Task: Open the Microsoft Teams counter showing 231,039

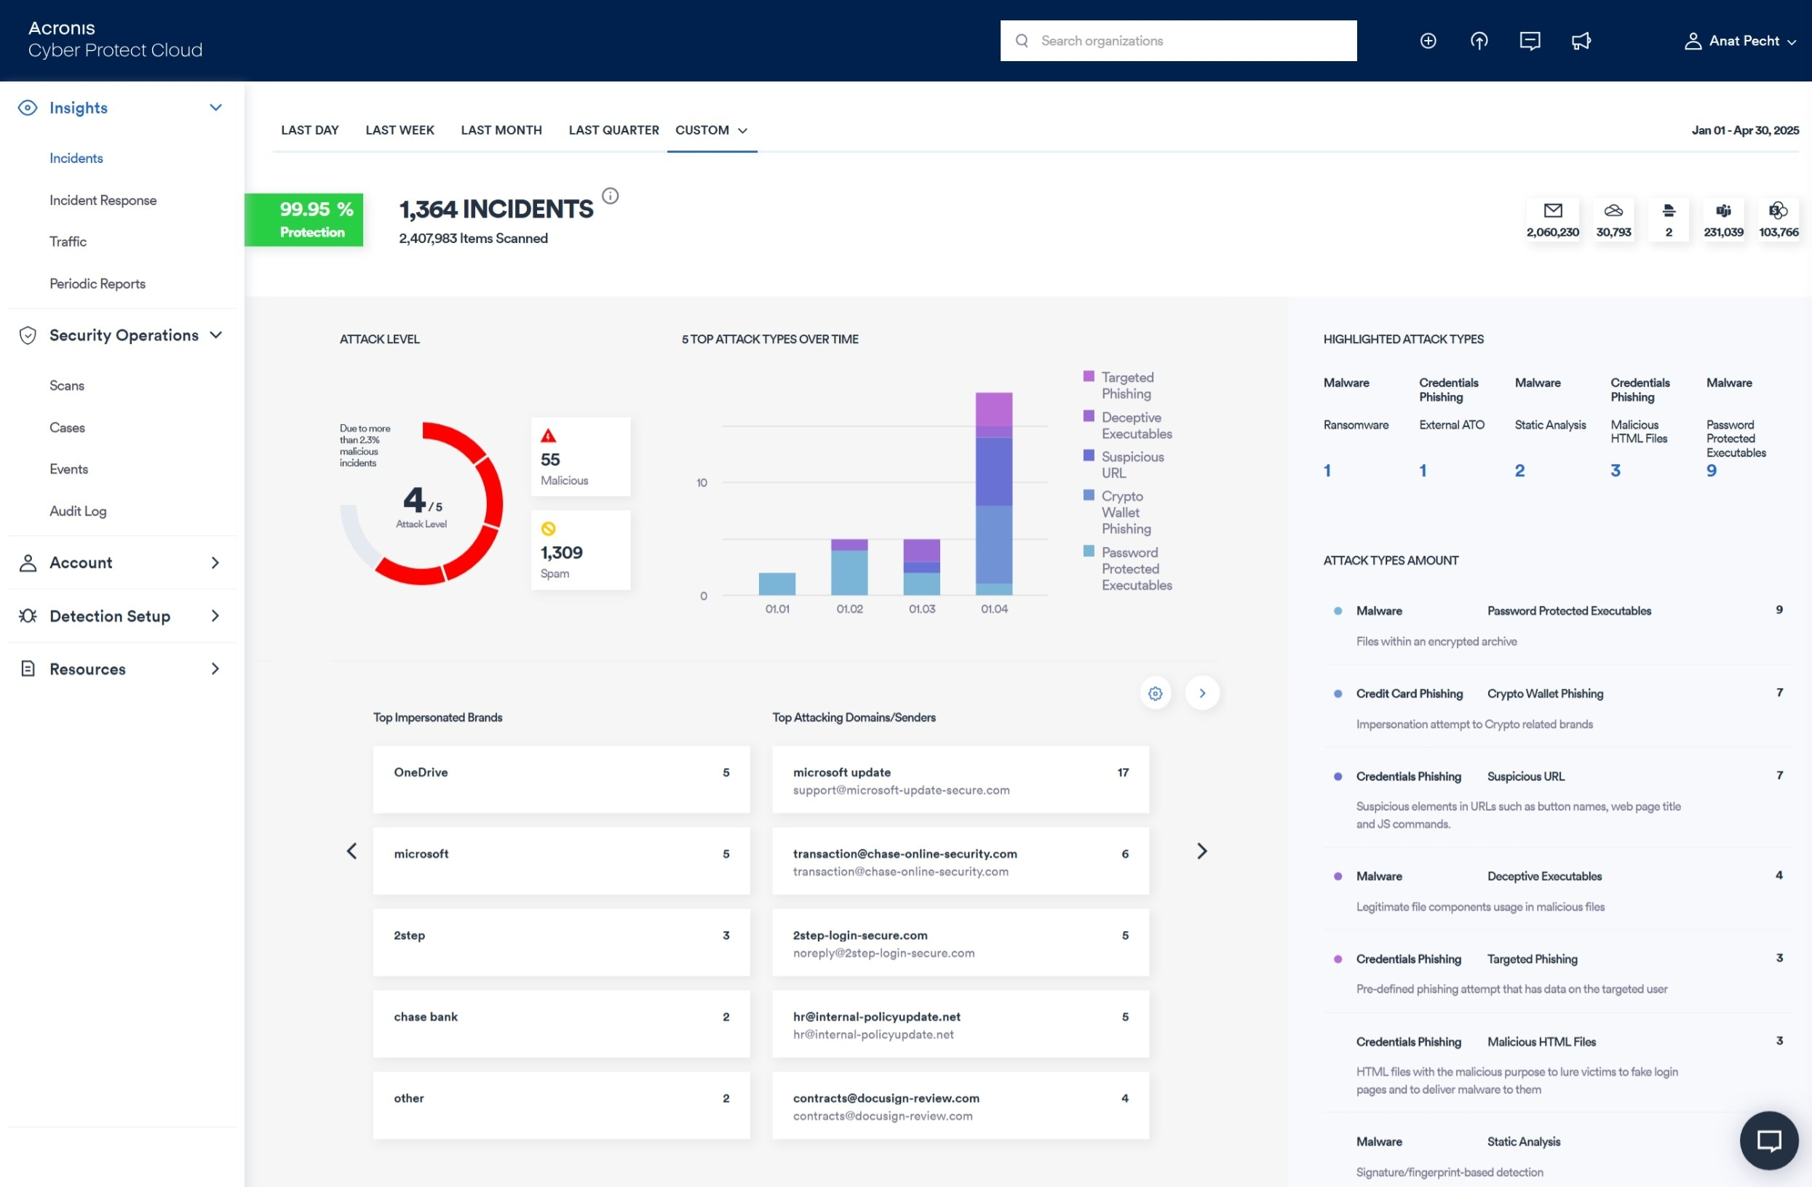Action: coord(1723,210)
